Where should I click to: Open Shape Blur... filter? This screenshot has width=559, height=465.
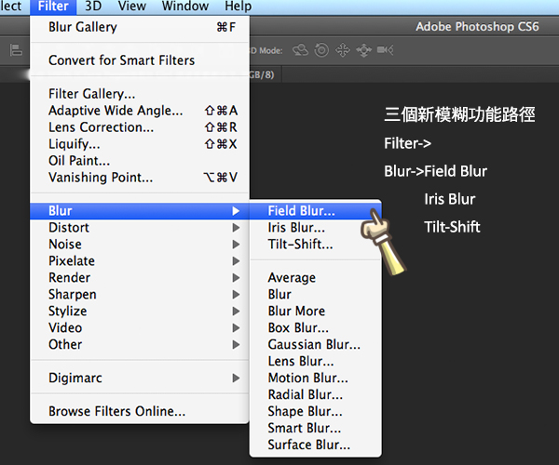click(316, 412)
